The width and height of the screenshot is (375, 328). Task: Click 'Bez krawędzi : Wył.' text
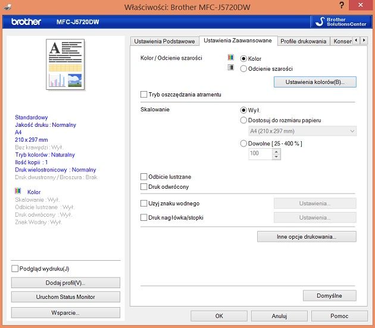39,147
